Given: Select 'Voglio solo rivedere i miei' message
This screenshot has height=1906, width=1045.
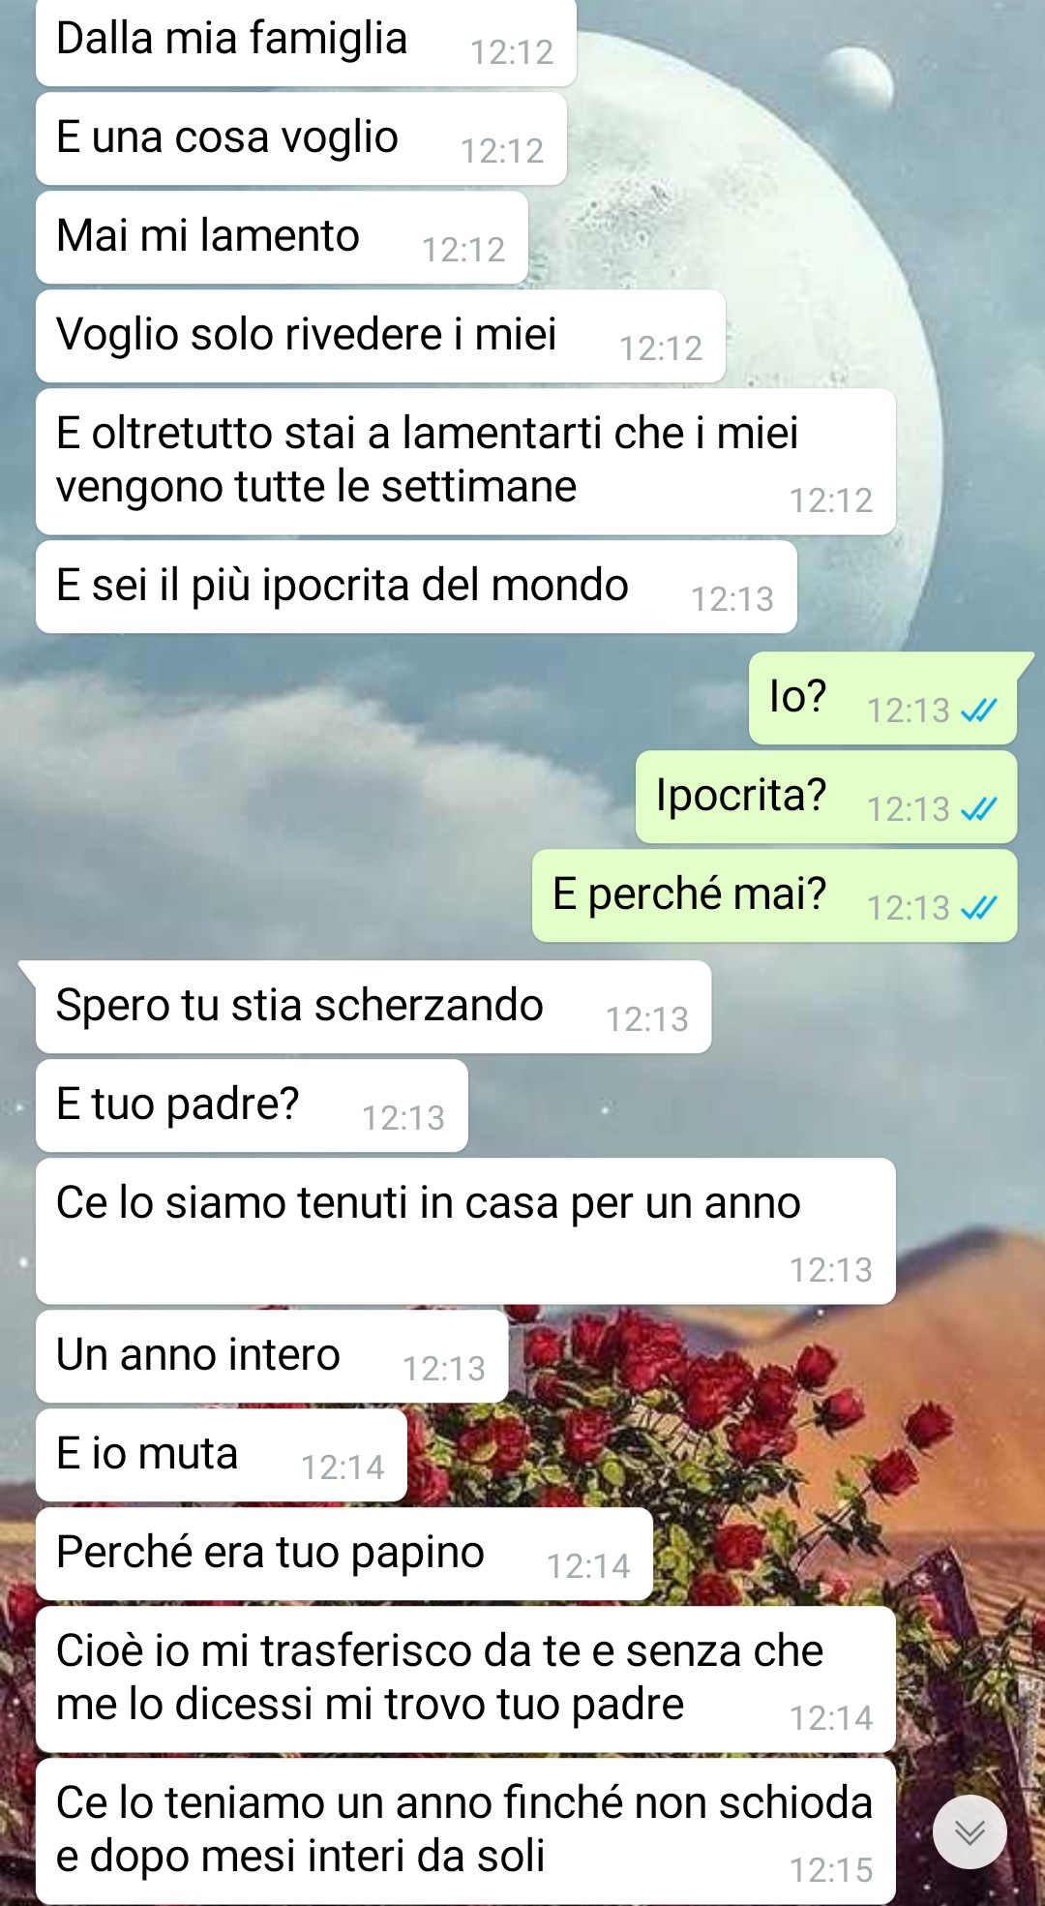Looking at the screenshot, I should (x=380, y=336).
